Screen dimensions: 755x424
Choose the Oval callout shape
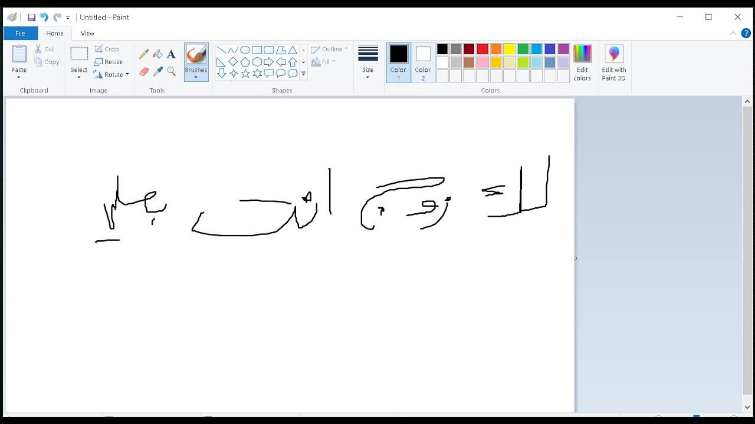[x=281, y=74]
